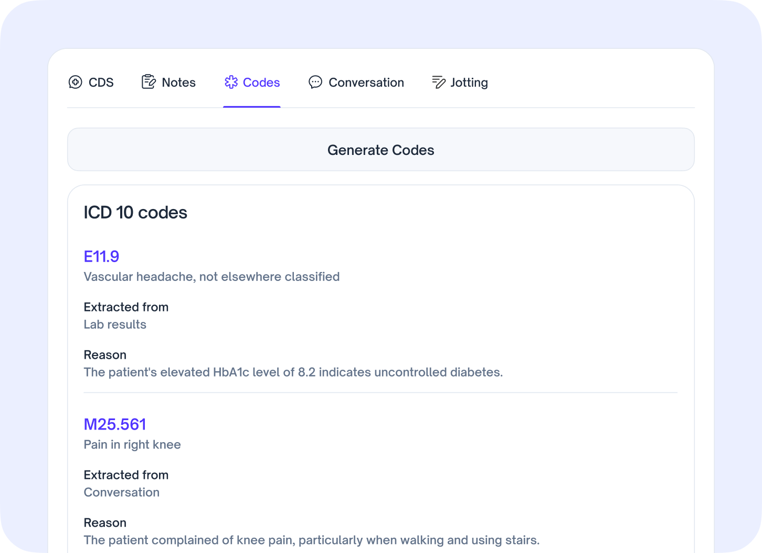Click the vascular headache description text
762x553 pixels.
click(211, 277)
